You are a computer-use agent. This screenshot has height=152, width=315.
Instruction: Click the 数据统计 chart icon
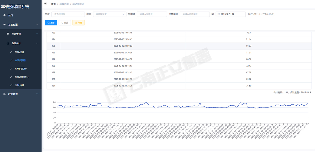point(8,43)
